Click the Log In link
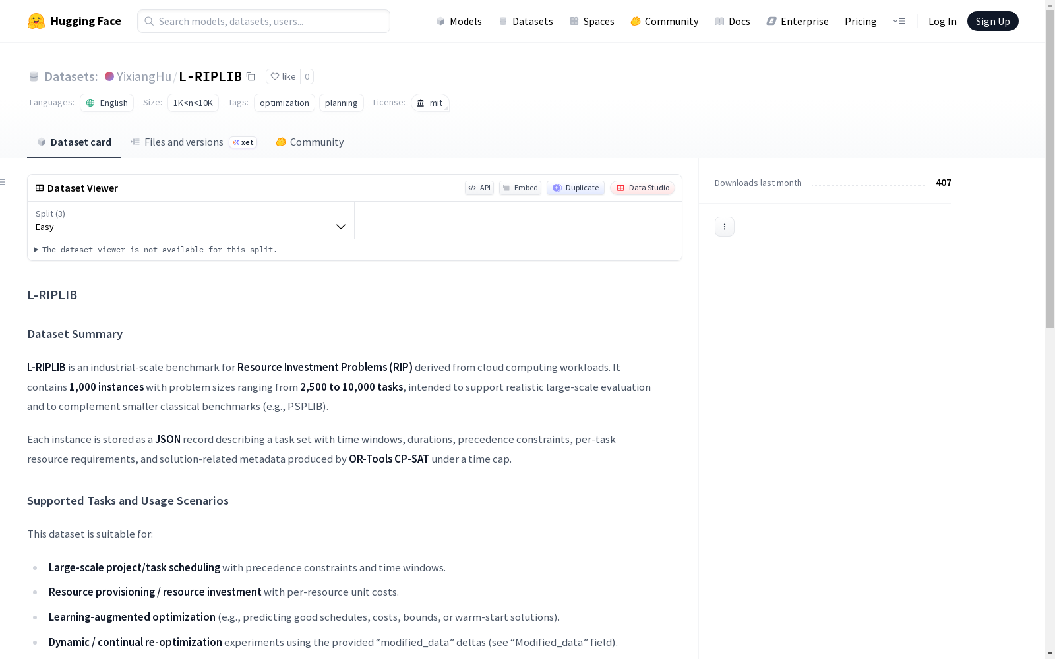The width and height of the screenshot is (1055, 659). (x=942, y=21)
